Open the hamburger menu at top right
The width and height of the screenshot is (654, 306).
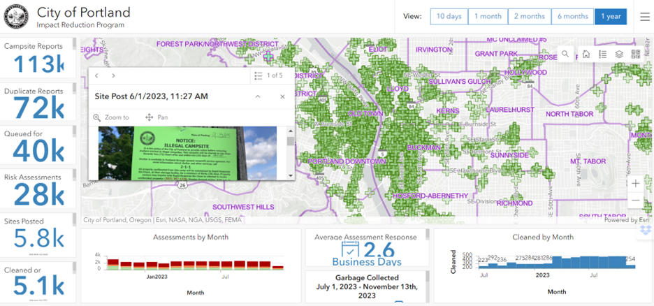[644, 17]
